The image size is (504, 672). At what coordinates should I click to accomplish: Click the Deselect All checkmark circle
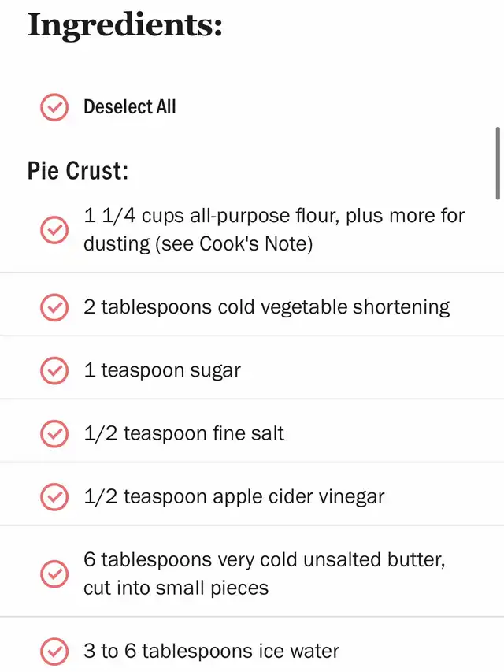[x=54, y=107]
